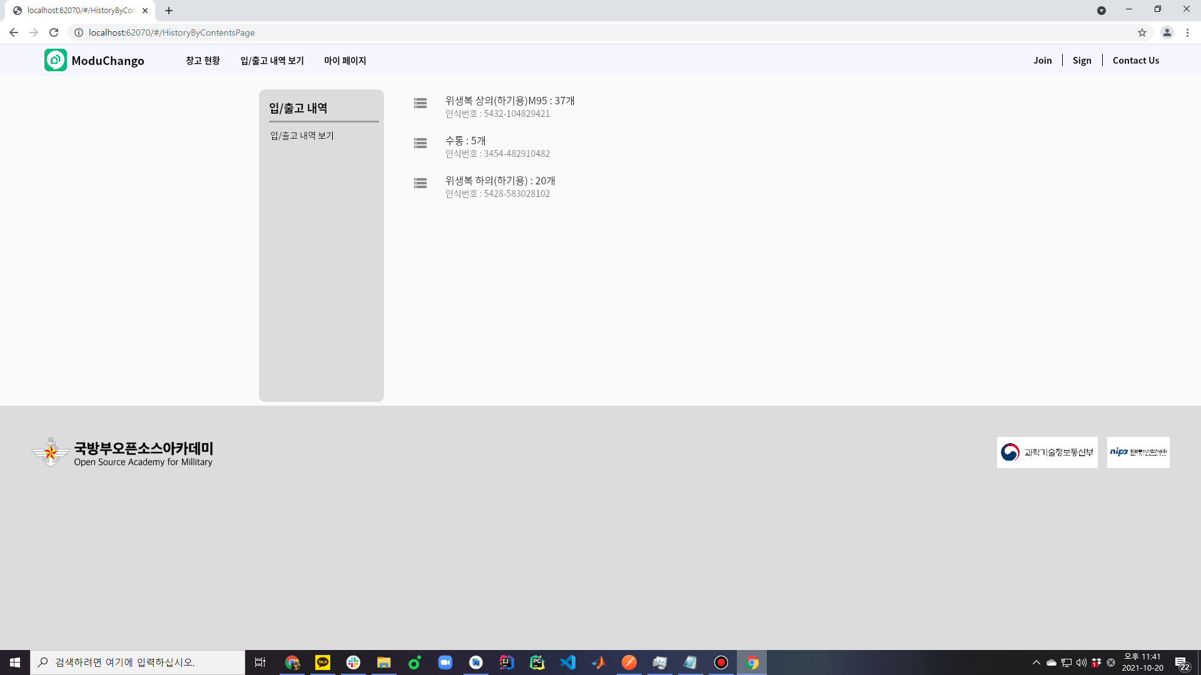Reload the page with the refresh icon
1201x675 pixels.
pos(54,32)
